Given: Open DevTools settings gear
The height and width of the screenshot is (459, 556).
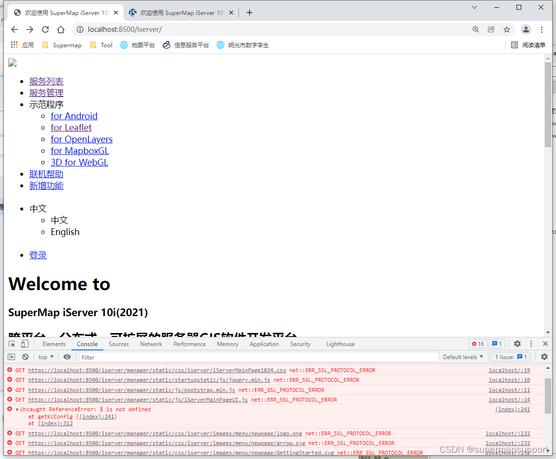Looking at the screenshot, I should point(517,344).
